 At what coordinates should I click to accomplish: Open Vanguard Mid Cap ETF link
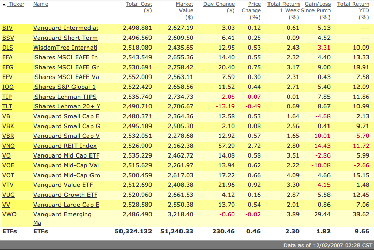(66, 155)
